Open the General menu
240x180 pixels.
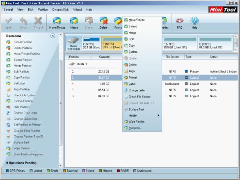click(8, 9)
